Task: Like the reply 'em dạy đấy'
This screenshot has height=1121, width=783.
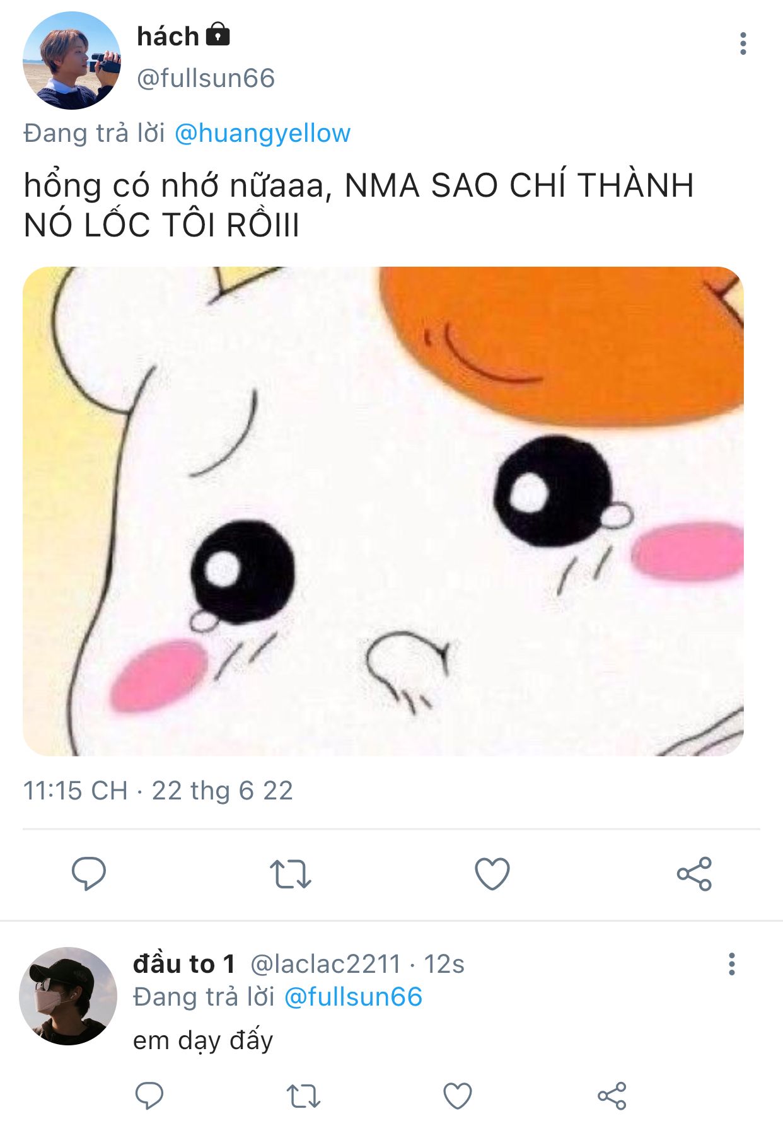Action: [x=458, y=1096]
